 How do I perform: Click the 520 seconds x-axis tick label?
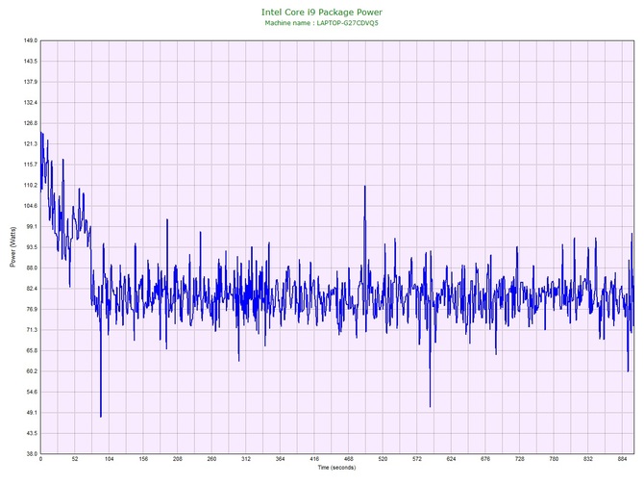(x=383, y=459)
